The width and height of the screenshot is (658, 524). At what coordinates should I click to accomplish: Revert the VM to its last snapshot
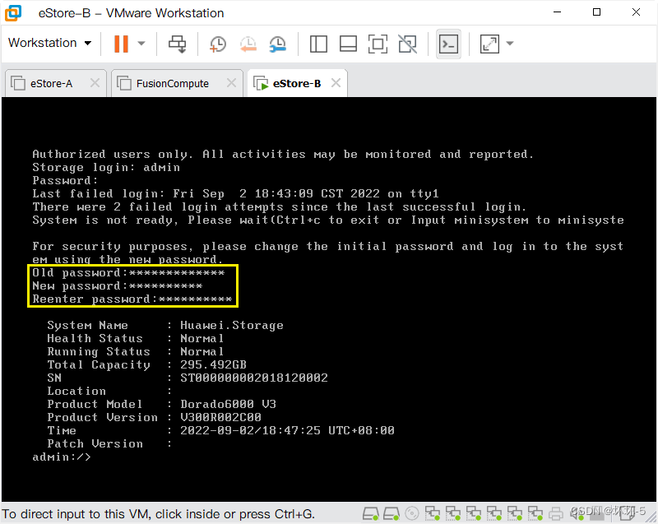point(248,44)
